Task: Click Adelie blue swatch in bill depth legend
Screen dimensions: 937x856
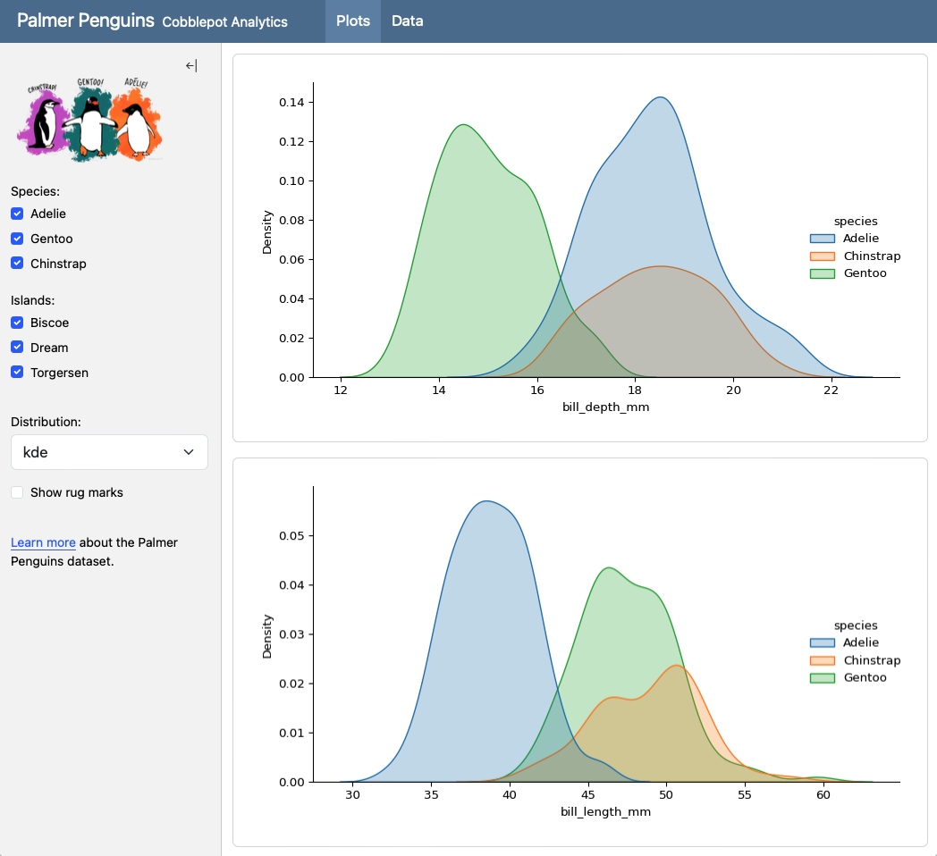Action: point(822,239)
